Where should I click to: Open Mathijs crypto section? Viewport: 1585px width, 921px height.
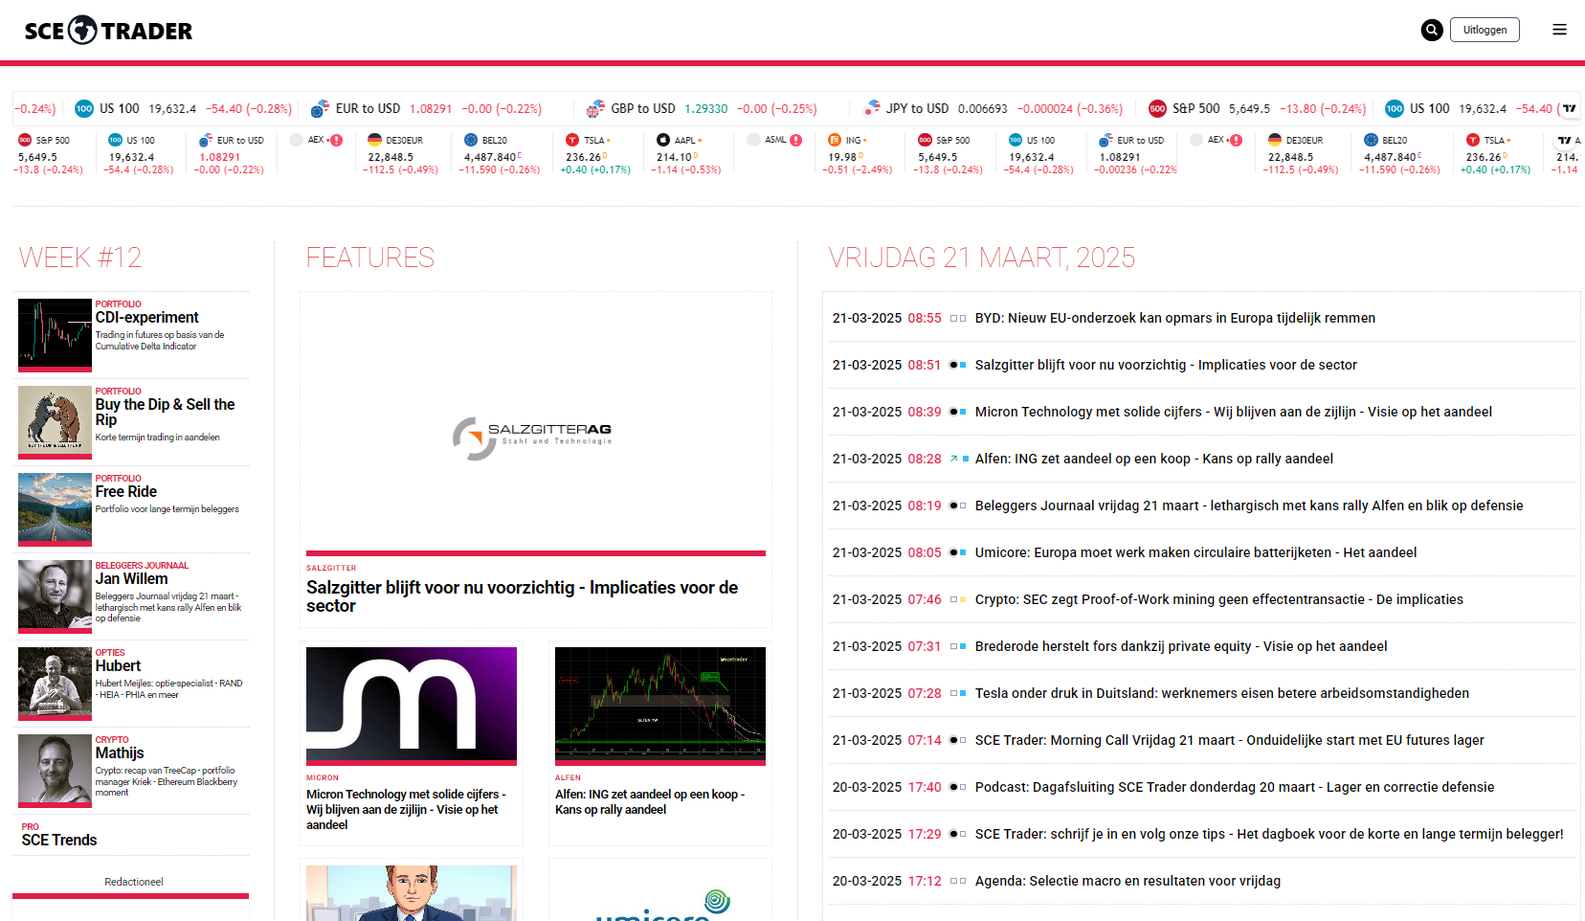[x=120, y=753]
